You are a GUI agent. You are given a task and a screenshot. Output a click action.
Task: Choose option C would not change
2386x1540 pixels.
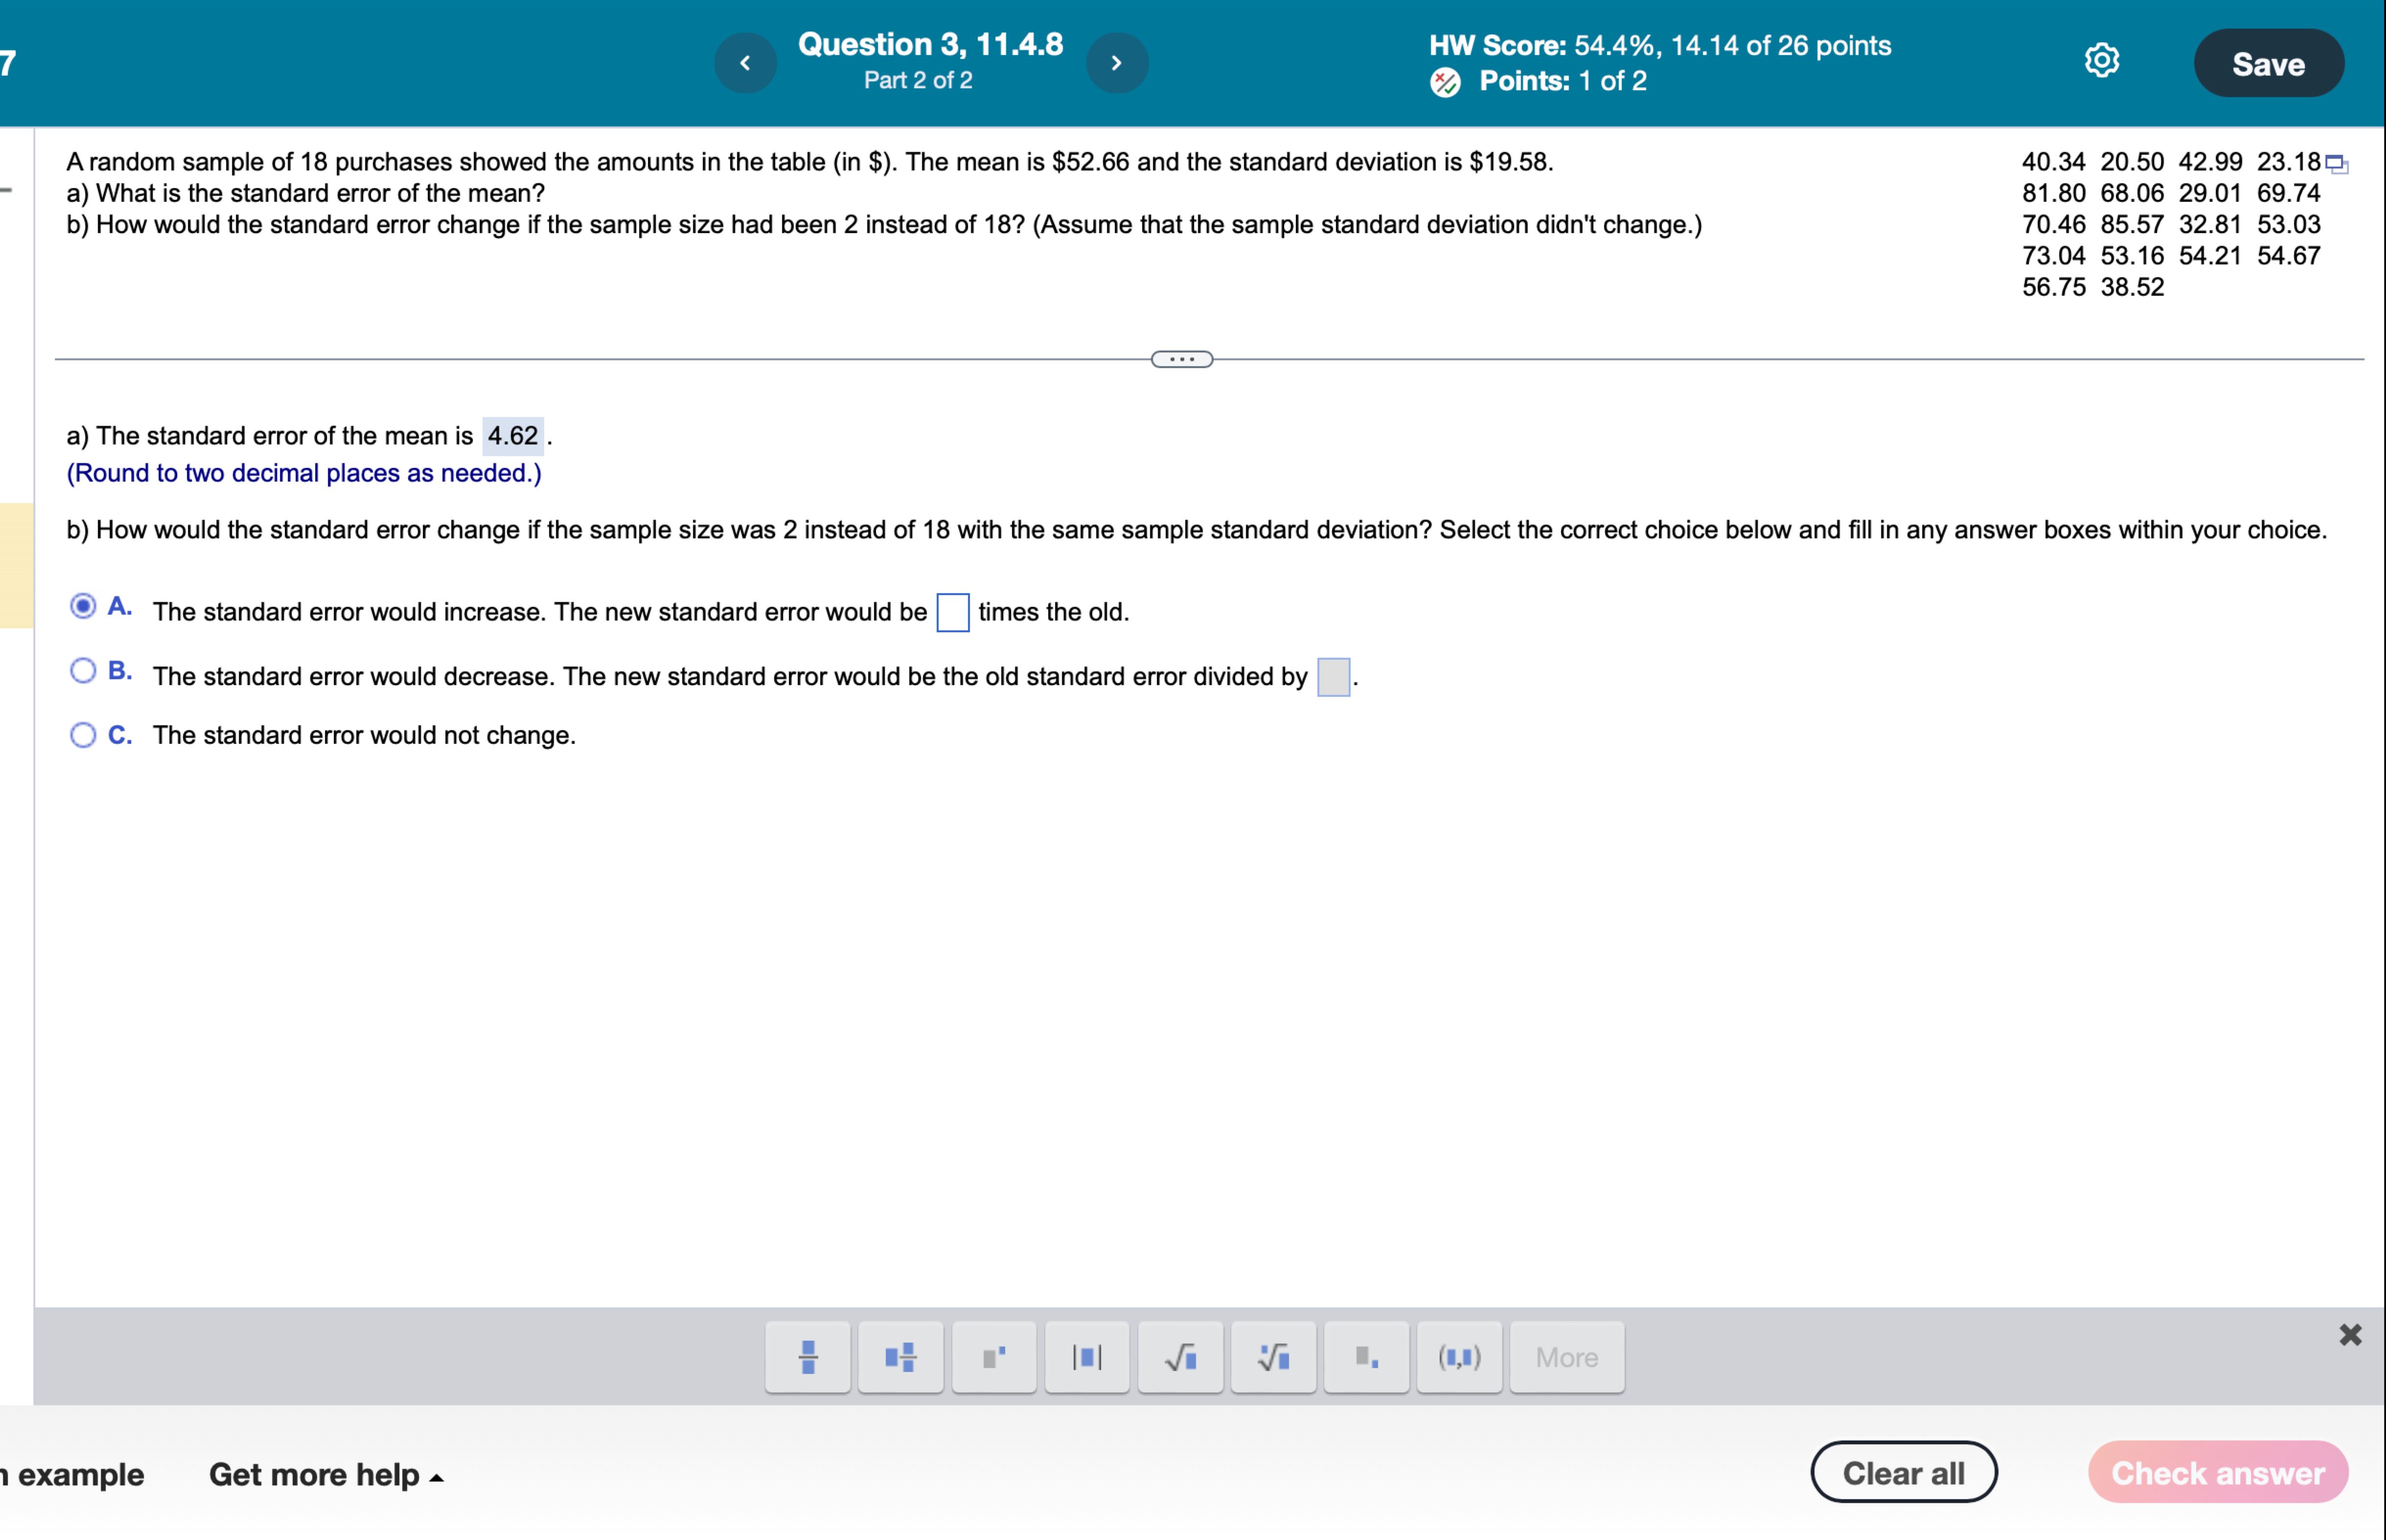pos(84,735)
